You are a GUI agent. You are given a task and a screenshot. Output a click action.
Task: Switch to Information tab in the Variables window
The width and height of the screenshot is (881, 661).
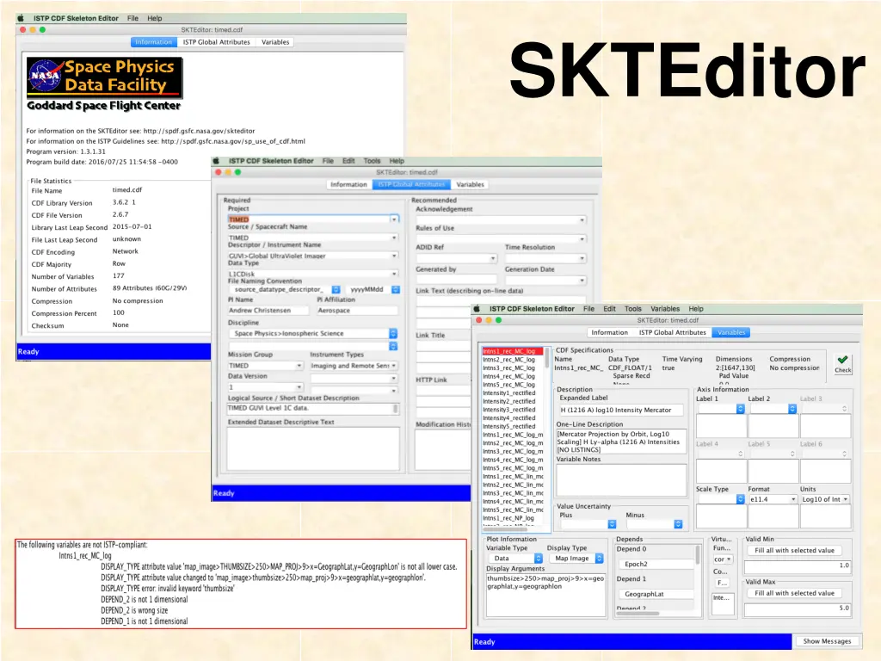click(610, 332)
